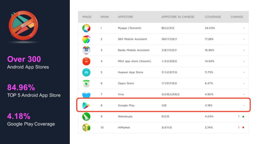This screenshot has height=144, width=256.
Task: Click the Chinese name 百度手机助手
Action: tap(169, 50)
